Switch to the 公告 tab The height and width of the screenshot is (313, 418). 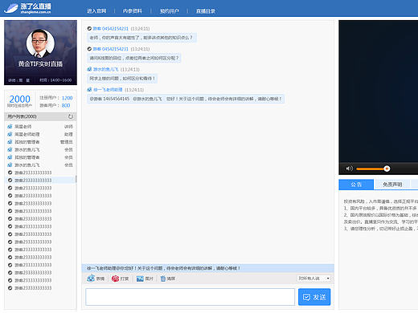point(356,185)
